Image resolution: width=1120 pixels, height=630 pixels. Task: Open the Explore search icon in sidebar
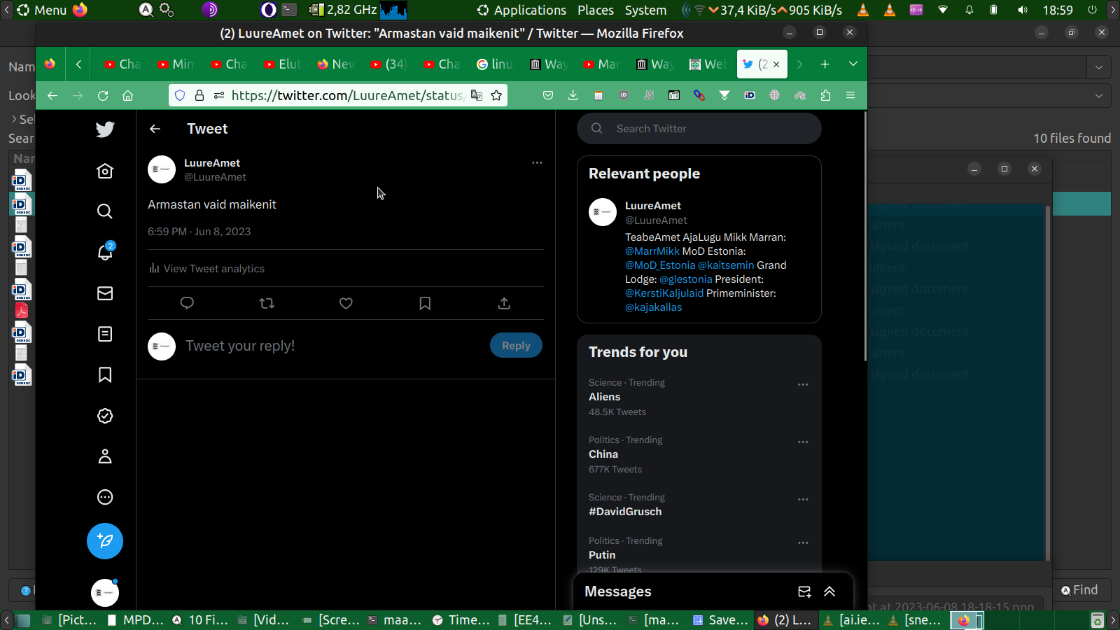point(105,211)
